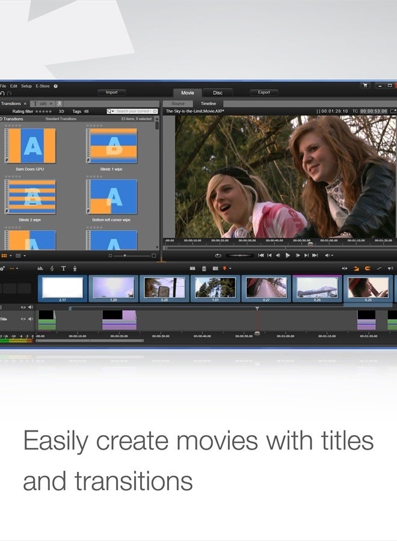The height and width of the screenshot is (541, 397).
Task: Open the help question mark icon
Action: coord(55,86)
